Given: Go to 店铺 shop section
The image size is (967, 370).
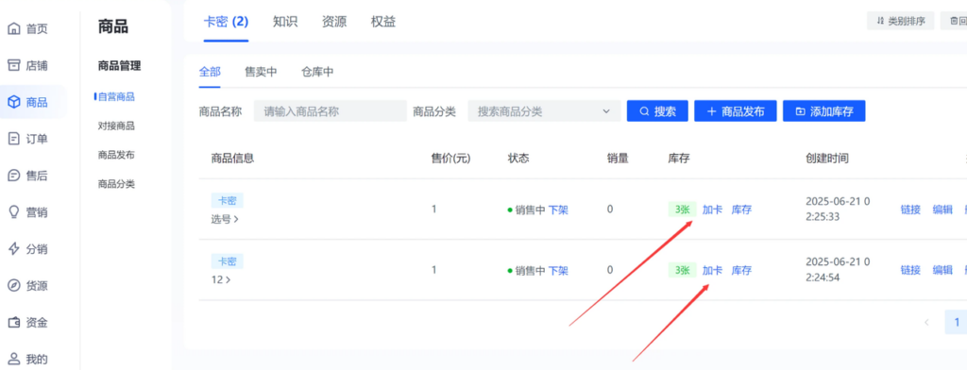Looking at the screenshot, I should pyautogui.click(x=27, y=65).
